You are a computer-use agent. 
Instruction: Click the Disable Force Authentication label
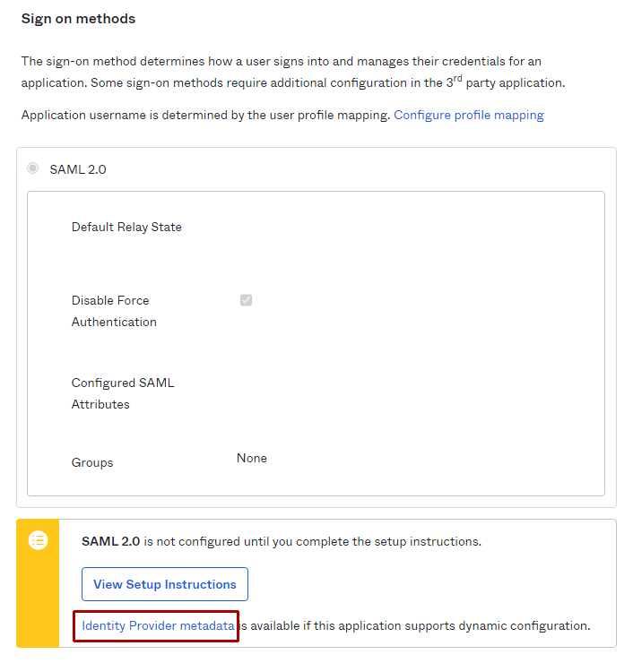[x=114, y=311]
